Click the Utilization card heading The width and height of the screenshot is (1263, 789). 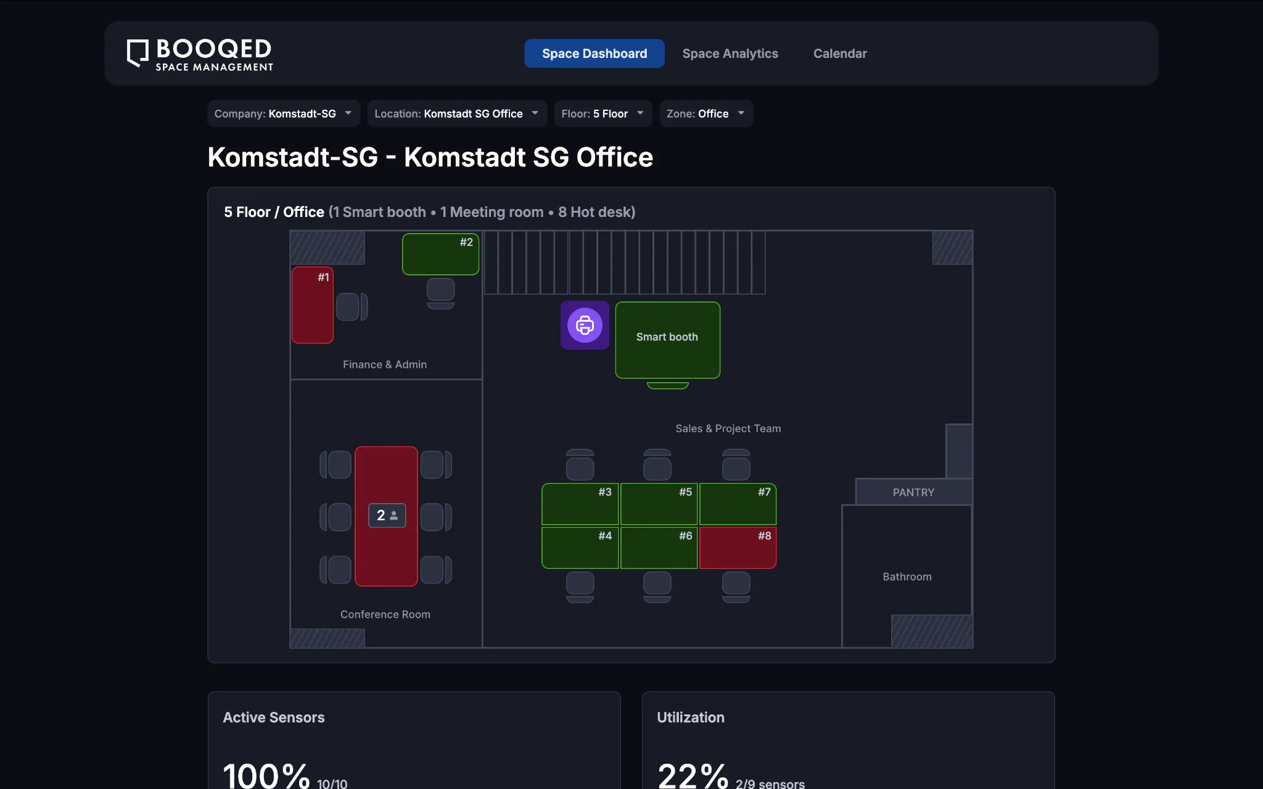[x=691, y=717]
